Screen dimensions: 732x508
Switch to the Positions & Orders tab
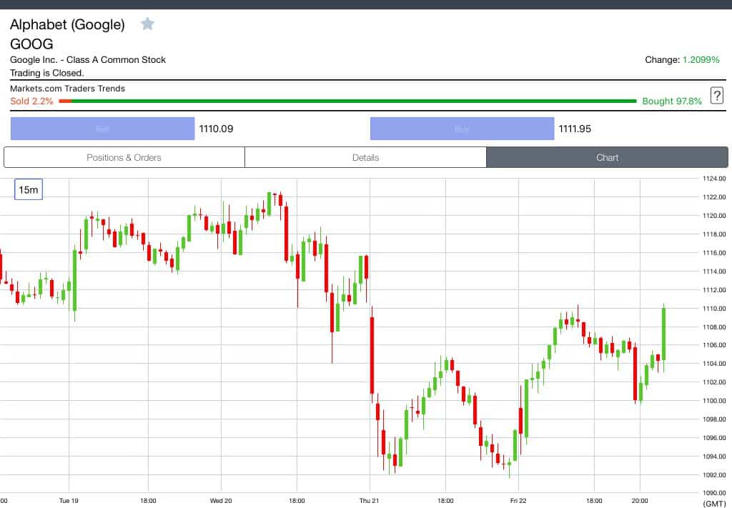pyautogui.click(x=124, y=158)
